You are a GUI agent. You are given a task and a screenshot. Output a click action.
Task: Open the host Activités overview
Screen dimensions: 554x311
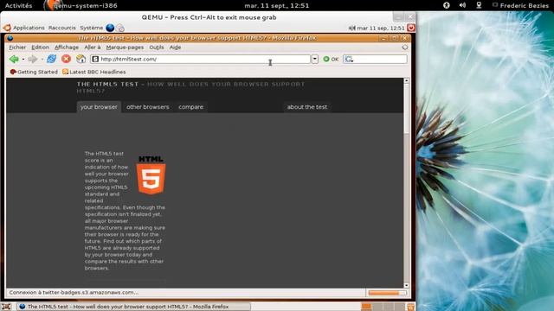[x=18, y=5]
